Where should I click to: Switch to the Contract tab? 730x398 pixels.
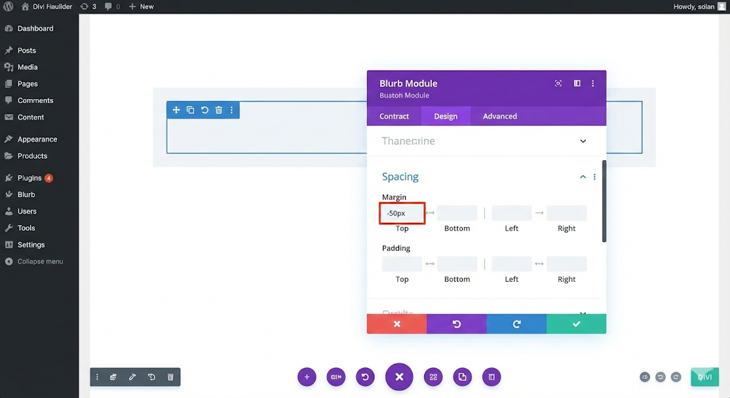(x=394, y=116)
